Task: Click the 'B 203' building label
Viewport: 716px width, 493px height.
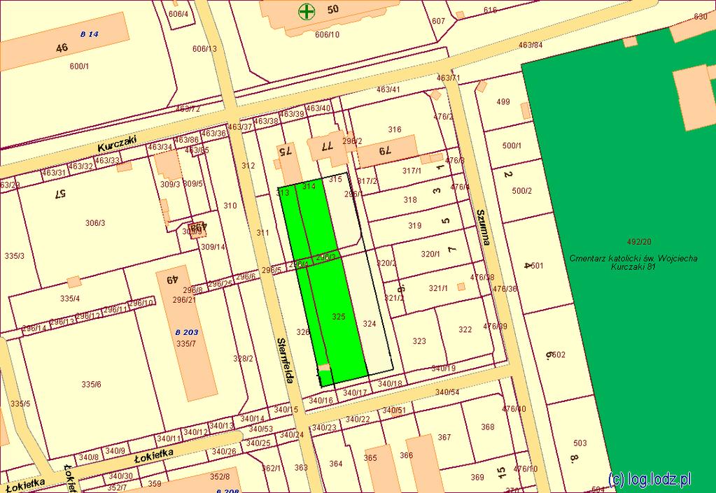Action: point(187,332)
